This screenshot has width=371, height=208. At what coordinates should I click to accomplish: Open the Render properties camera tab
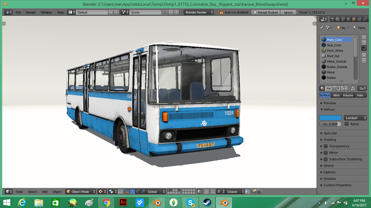coord(332,19)
